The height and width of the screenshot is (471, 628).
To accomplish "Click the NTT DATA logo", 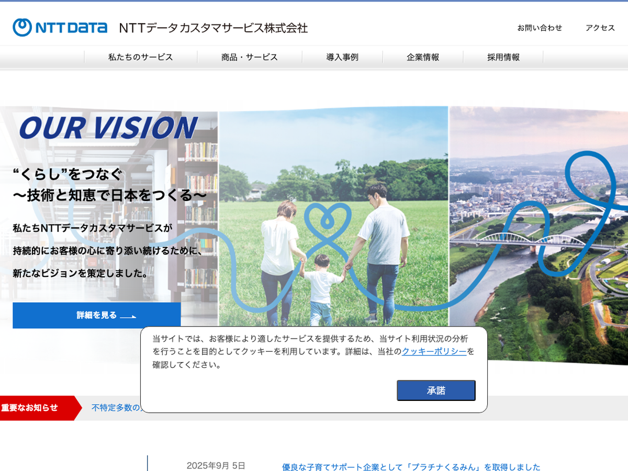I will tap(60, 28).
